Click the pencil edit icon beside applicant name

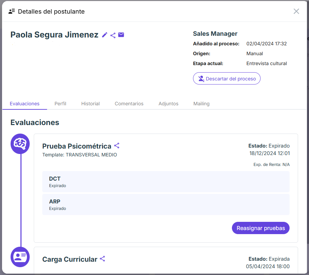(105, 35)
